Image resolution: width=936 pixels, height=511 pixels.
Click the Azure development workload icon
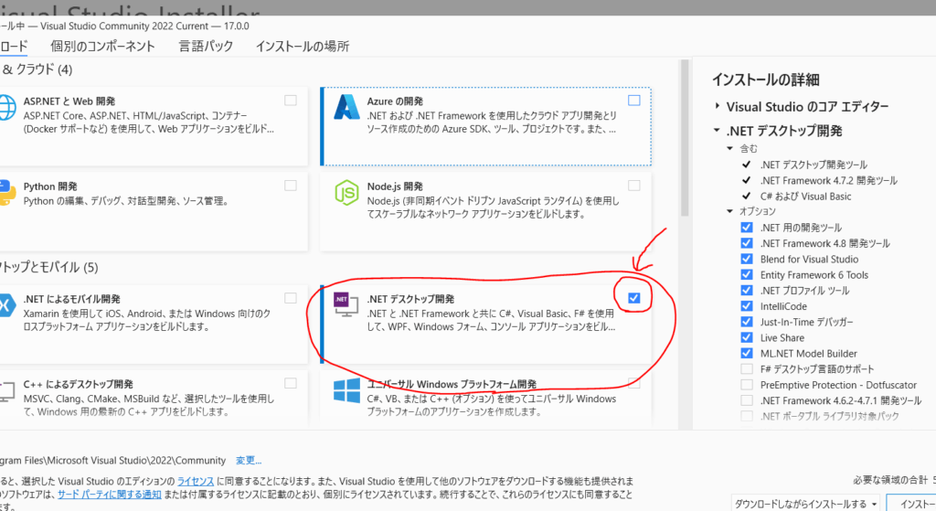coord(348,108)
